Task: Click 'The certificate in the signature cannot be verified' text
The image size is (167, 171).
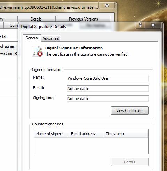Action: (87, 54)
